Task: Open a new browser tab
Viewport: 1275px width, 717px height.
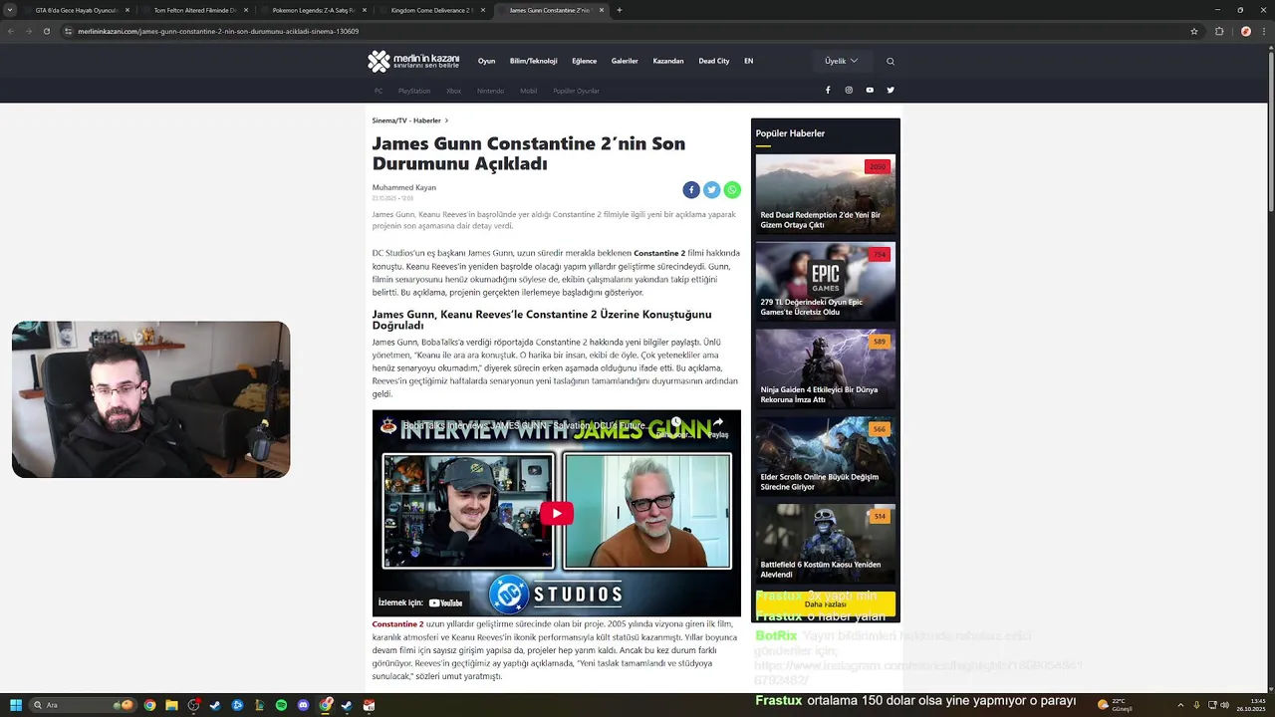Action: pos(620,10)
